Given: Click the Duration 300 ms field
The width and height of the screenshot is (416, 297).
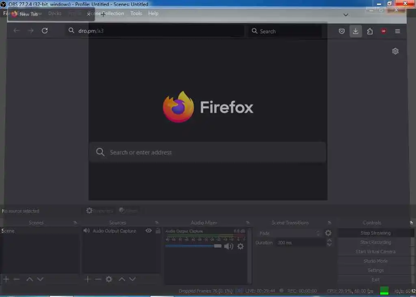Looking at the screenshot, I should tap(300, 242).
